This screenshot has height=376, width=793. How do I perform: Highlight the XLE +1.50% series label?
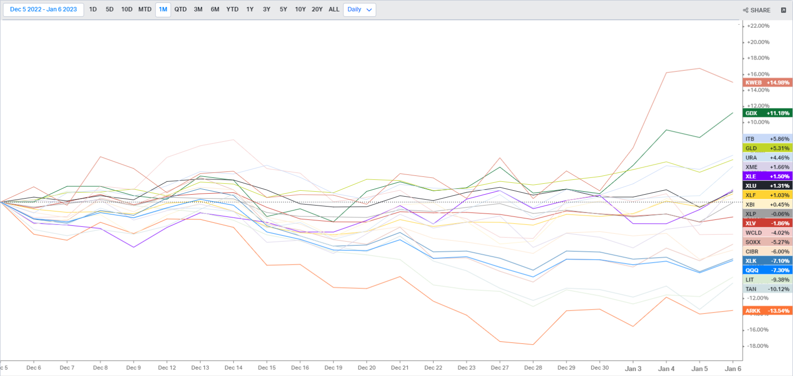pos(768,176)
